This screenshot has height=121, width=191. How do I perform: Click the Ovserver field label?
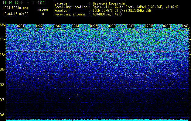tap(62, 3)
